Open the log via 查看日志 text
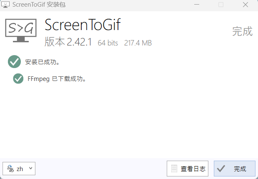Screen dimensions: 258x179 [193, 169]
